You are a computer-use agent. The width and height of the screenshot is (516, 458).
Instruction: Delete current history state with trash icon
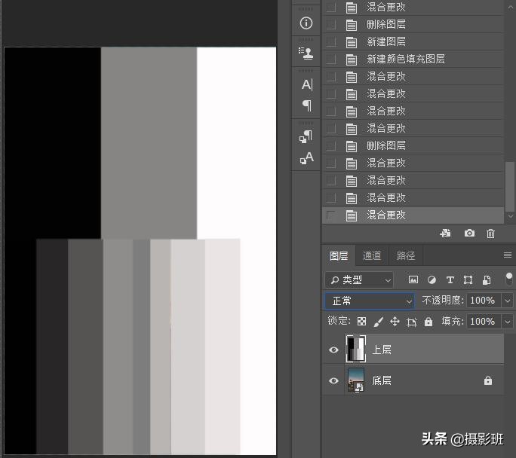[490, 234]
